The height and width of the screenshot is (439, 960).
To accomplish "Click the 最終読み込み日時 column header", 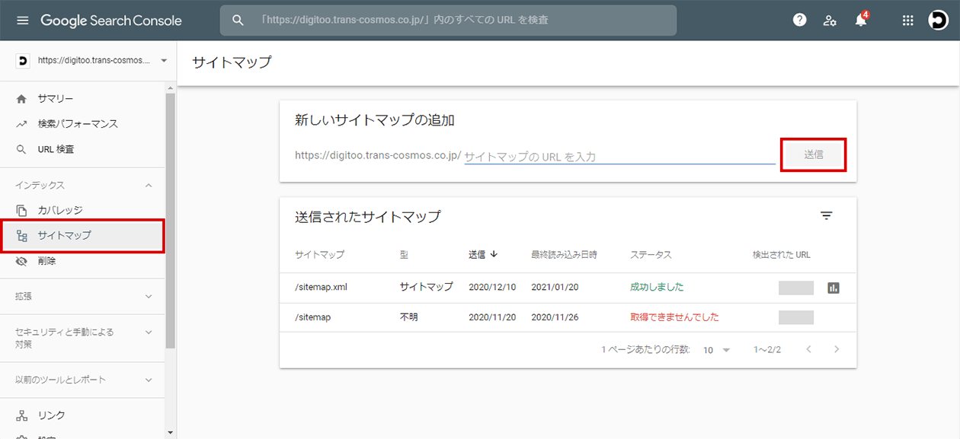I will (x=564, y=255).
